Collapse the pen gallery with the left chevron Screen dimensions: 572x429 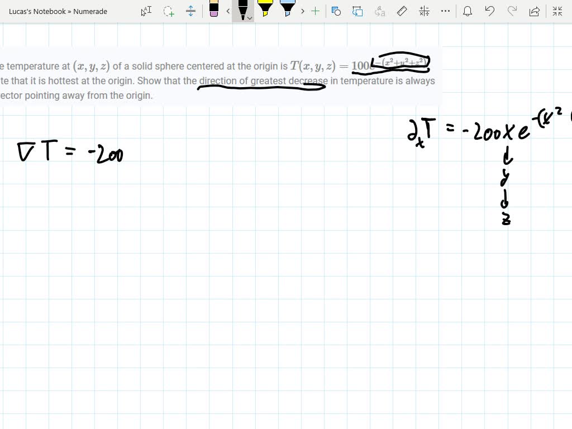[x=228, y=11]
